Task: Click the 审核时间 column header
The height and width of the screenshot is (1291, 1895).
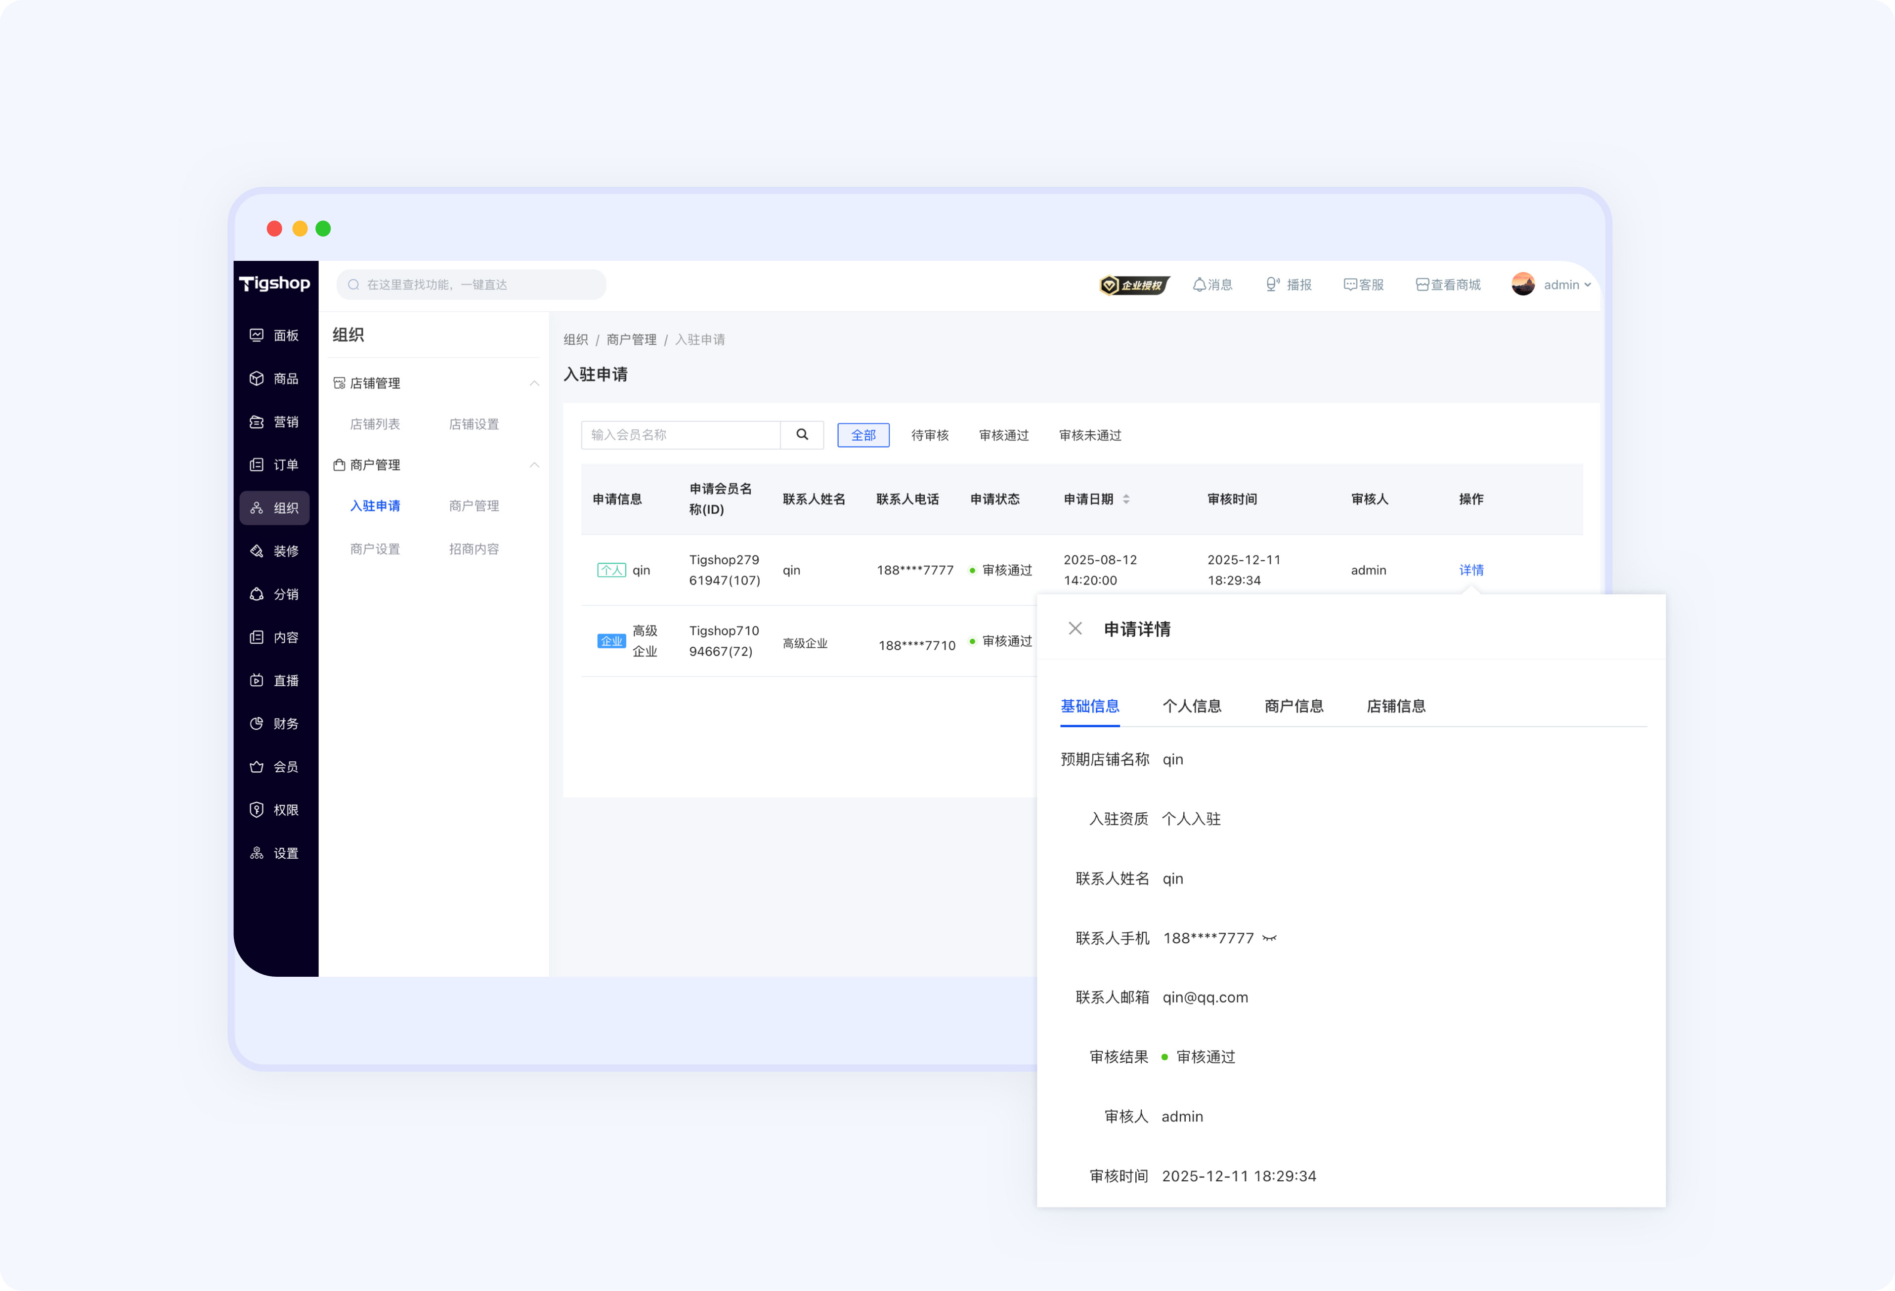Action: click(1232, 499)
